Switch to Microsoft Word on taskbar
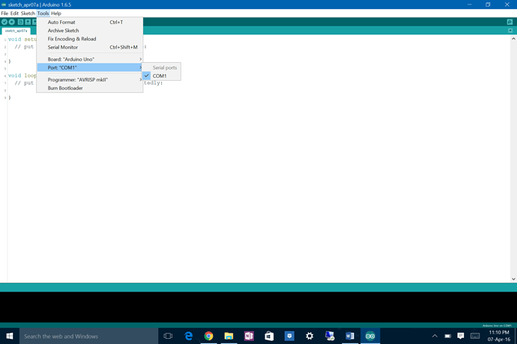This screenshot has width=517, height=344. pyautogui.click(x=350, y=336)
